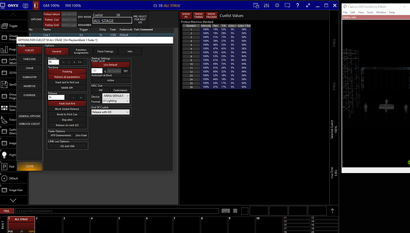Enable Track last to first cue
This screenshot has height=233, width=410.
tap(67, 82)
